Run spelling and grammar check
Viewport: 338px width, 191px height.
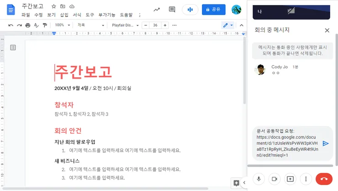tap(36, 25)
